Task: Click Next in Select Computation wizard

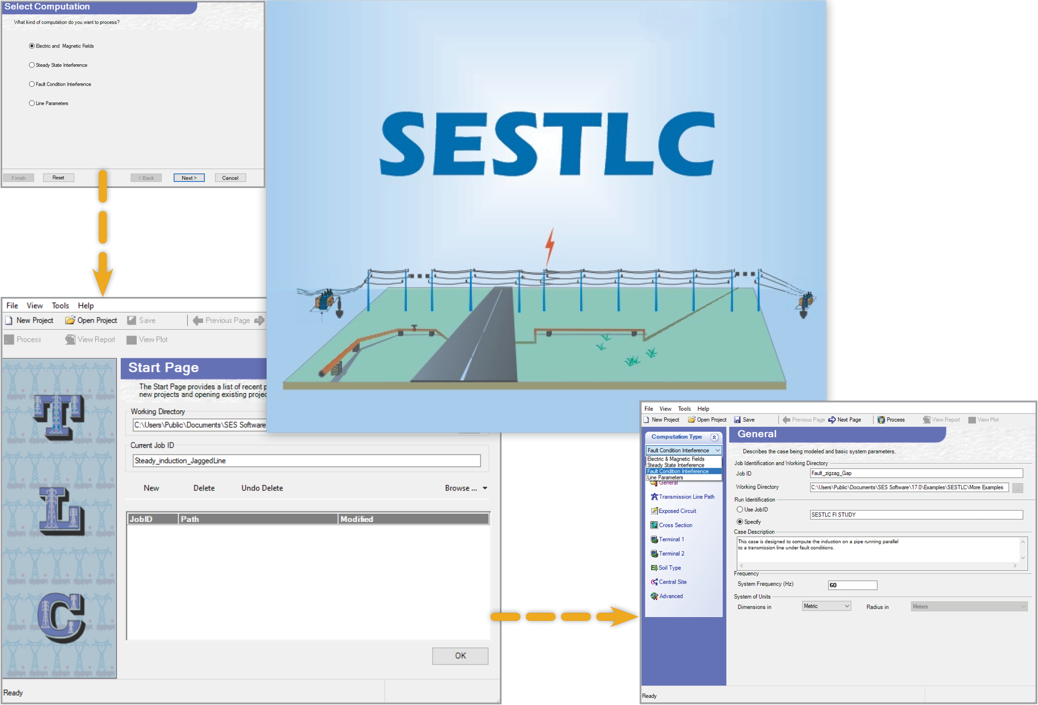Action: 189,178
